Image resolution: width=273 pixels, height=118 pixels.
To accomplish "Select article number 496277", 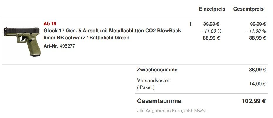I will (x=67, y=46).
